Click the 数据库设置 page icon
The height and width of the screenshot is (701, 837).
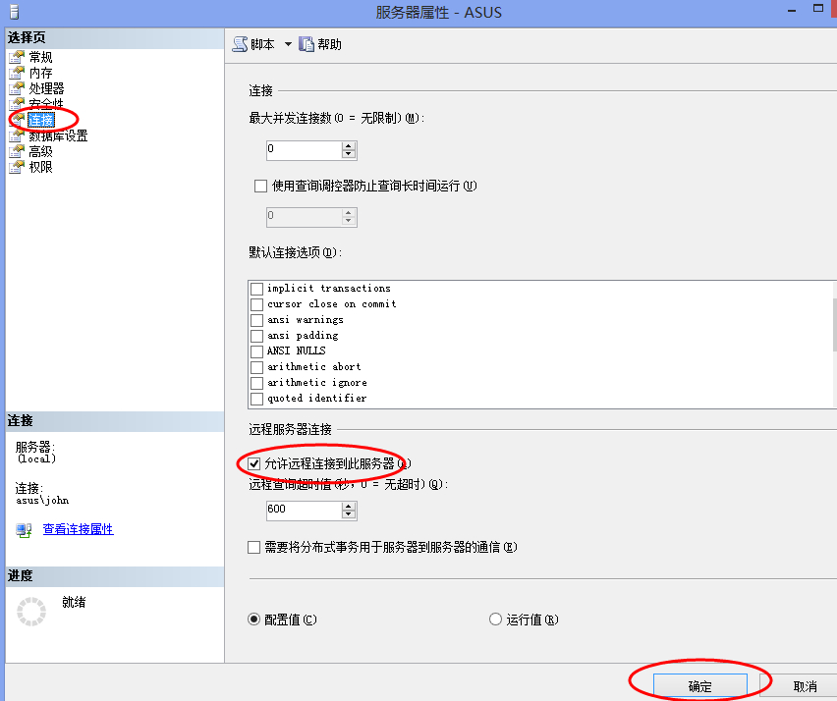click(17, 136)
